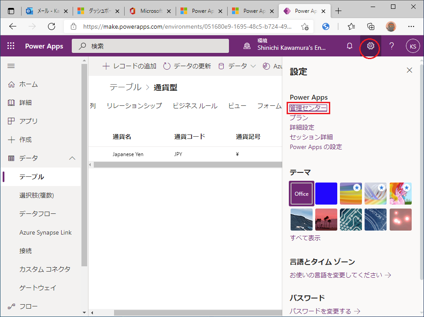This screenshot has width=424, height=317.
Task: Open the browser settings and more menu
Action: (411, 26)
